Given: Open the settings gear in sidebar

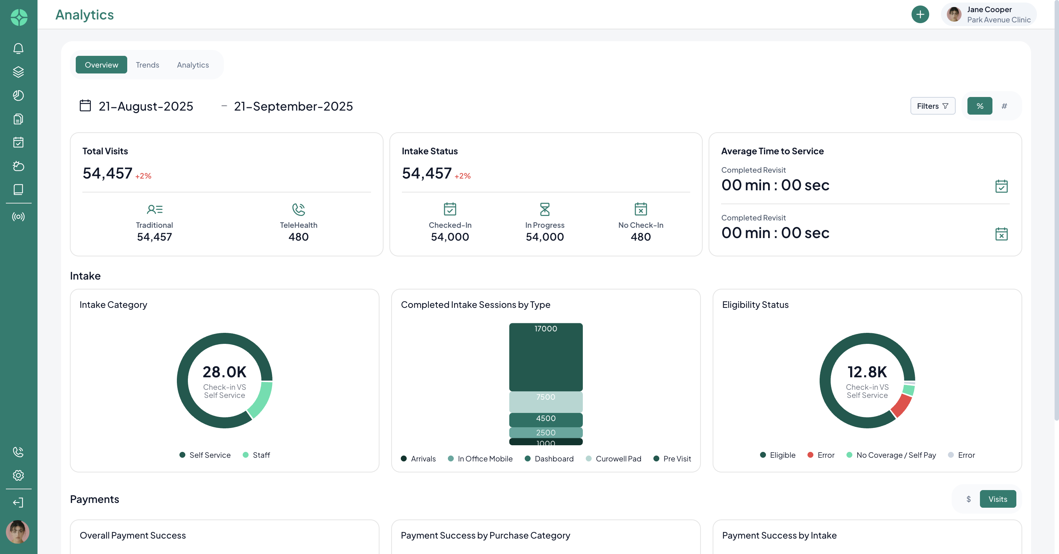Looking at the screenshot, I should pyautogui.click(x=18, y=475).
